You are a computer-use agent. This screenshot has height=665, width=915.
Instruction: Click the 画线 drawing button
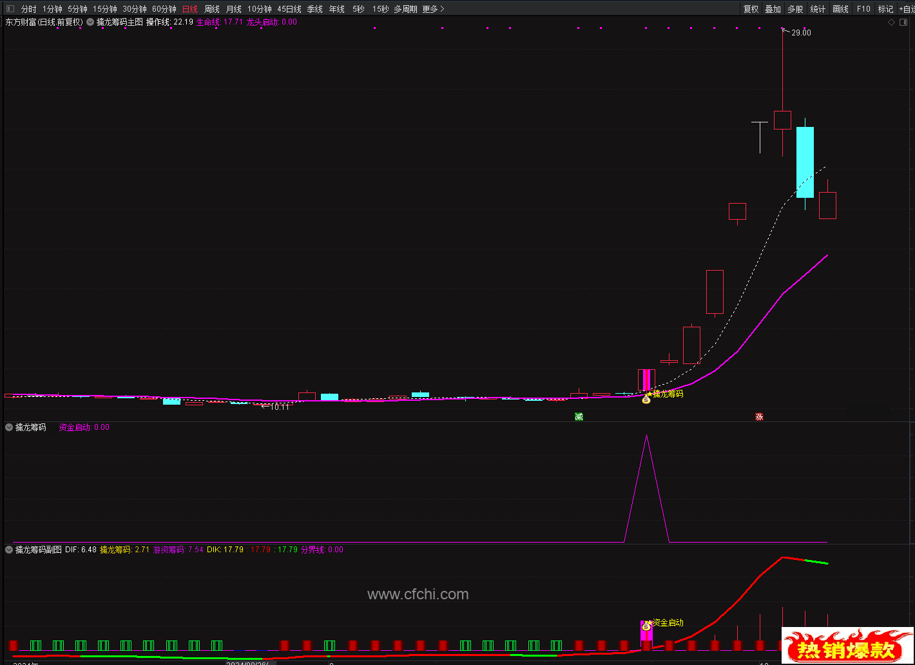point(841,9)
